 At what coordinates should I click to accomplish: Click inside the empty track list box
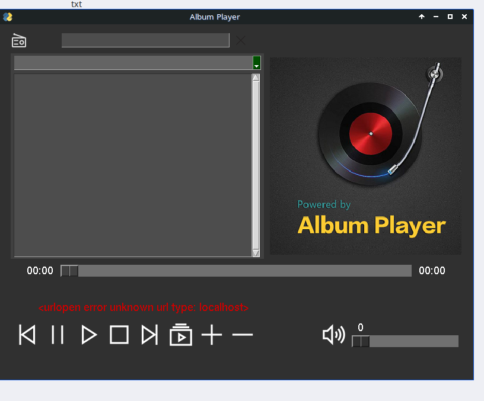[133, 165]
